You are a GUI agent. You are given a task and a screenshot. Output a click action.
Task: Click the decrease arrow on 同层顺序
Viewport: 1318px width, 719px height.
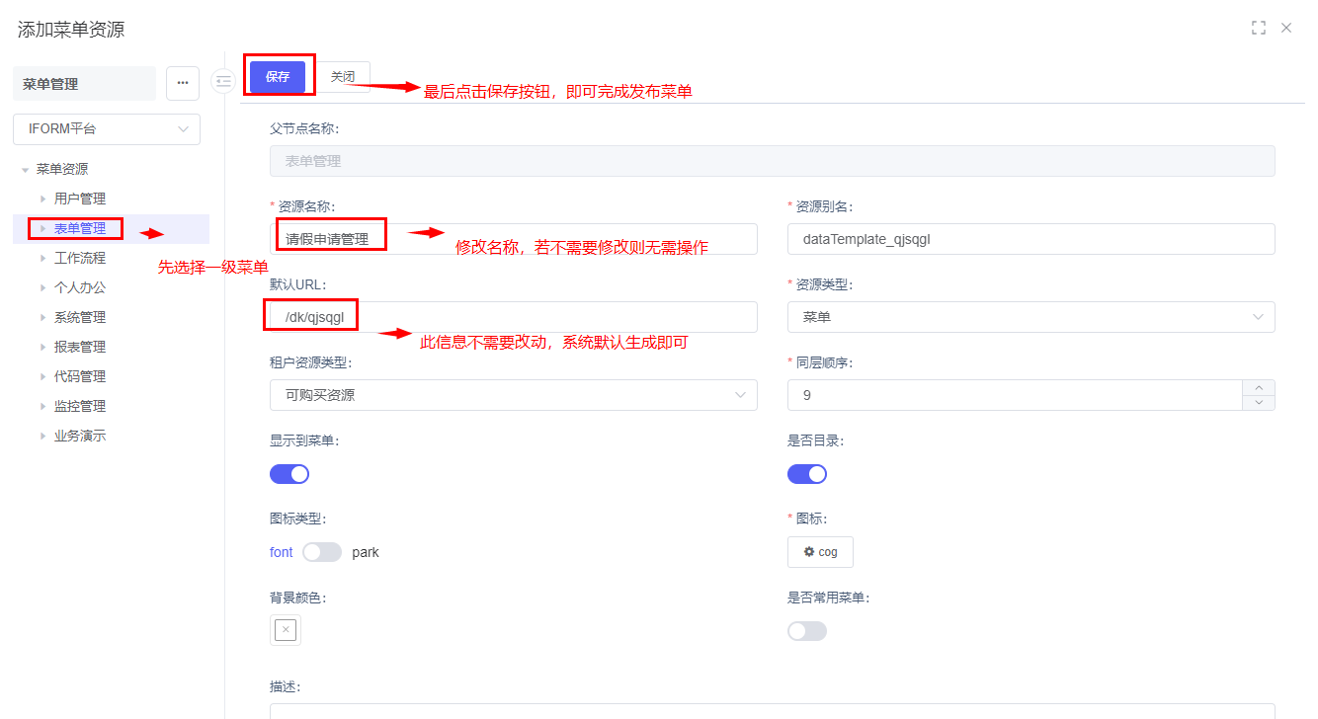[x=1258, y=402]
